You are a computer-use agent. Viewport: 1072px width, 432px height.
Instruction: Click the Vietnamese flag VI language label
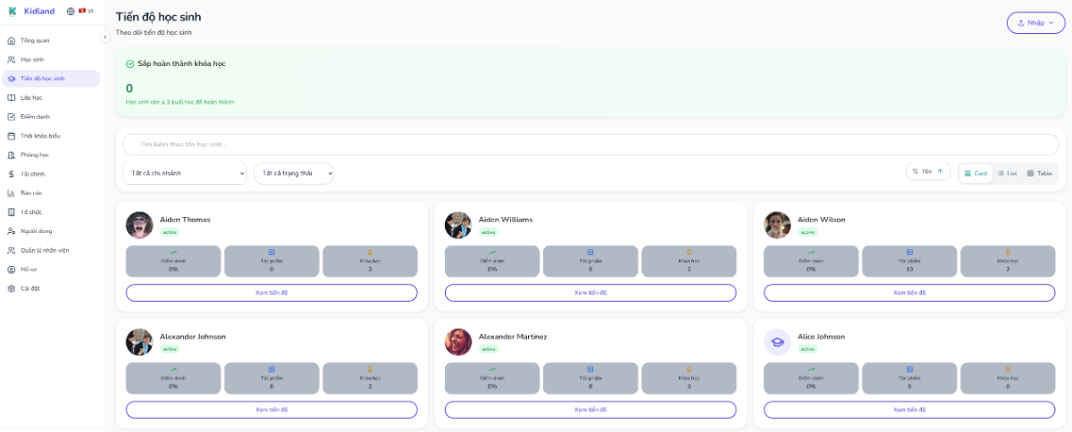point(86,11)
